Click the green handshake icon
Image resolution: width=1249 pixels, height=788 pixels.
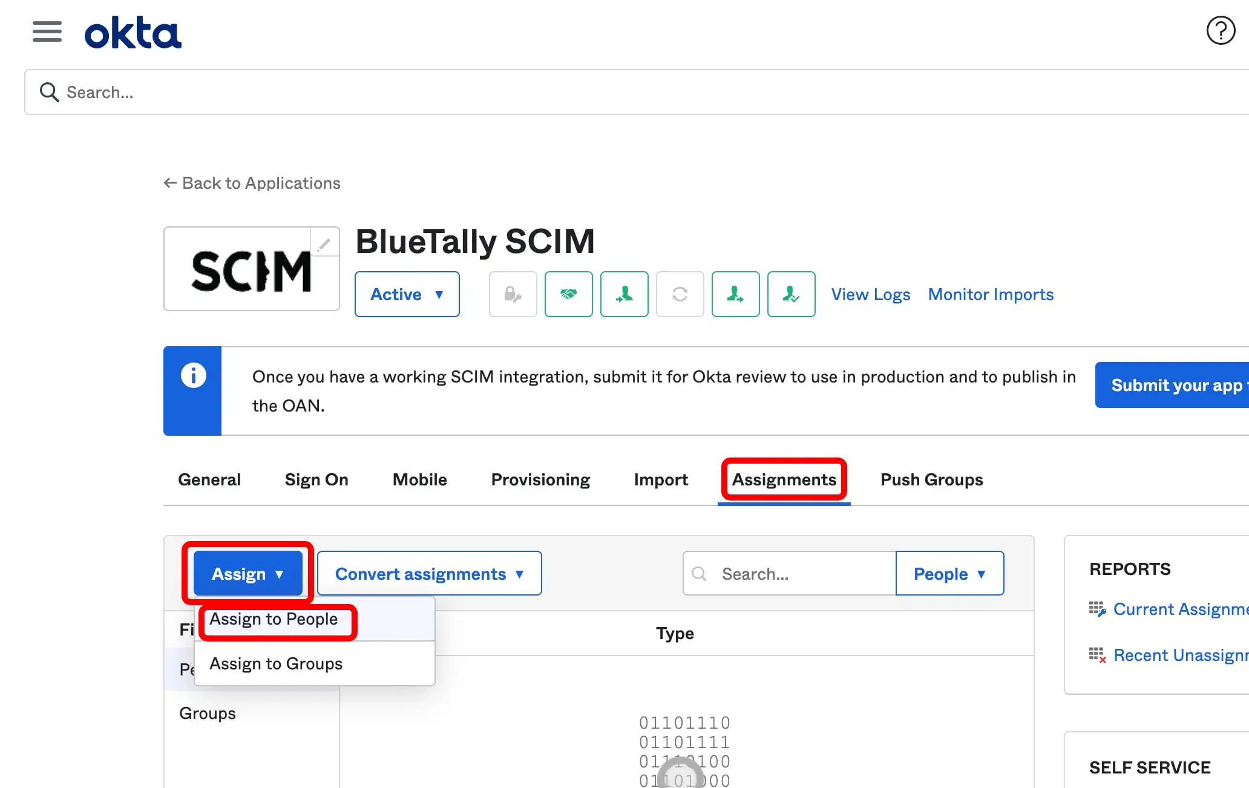coord(569,294)
